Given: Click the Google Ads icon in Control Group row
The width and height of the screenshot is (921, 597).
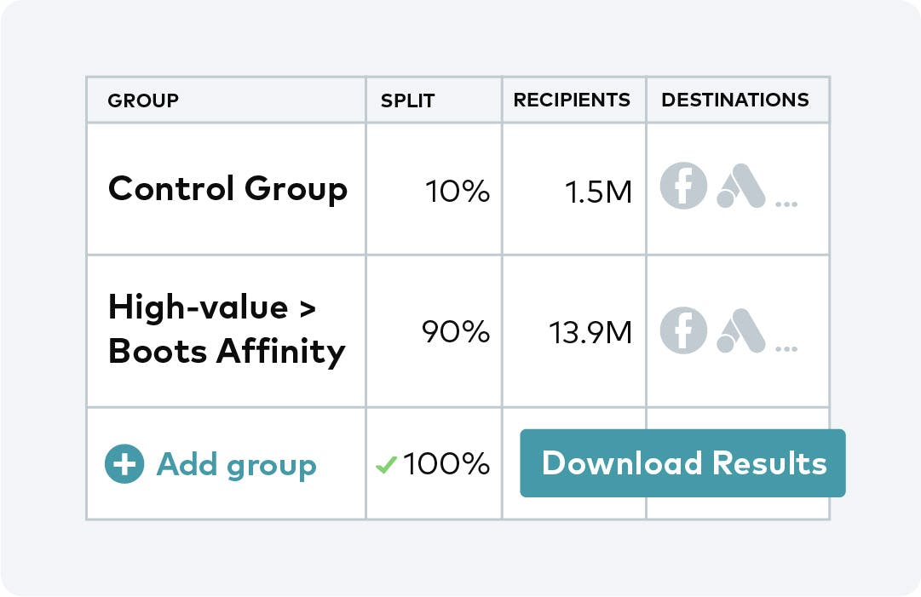Looking at the screenshot, I should click(740, 187).
